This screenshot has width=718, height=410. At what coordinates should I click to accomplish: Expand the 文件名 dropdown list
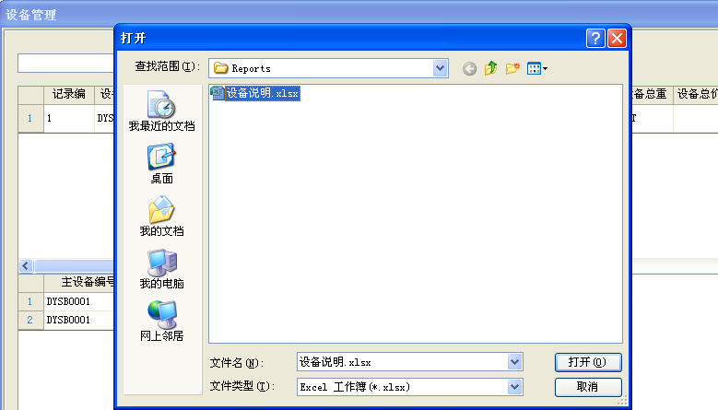click(x=514, y=362)
